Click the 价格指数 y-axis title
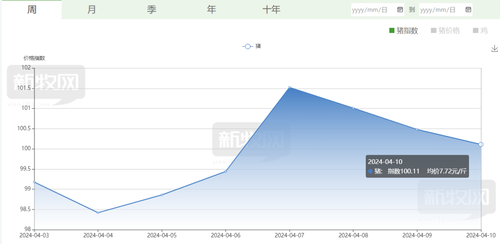The height and width of the screenshot is (244, 500). click(34, 58)
